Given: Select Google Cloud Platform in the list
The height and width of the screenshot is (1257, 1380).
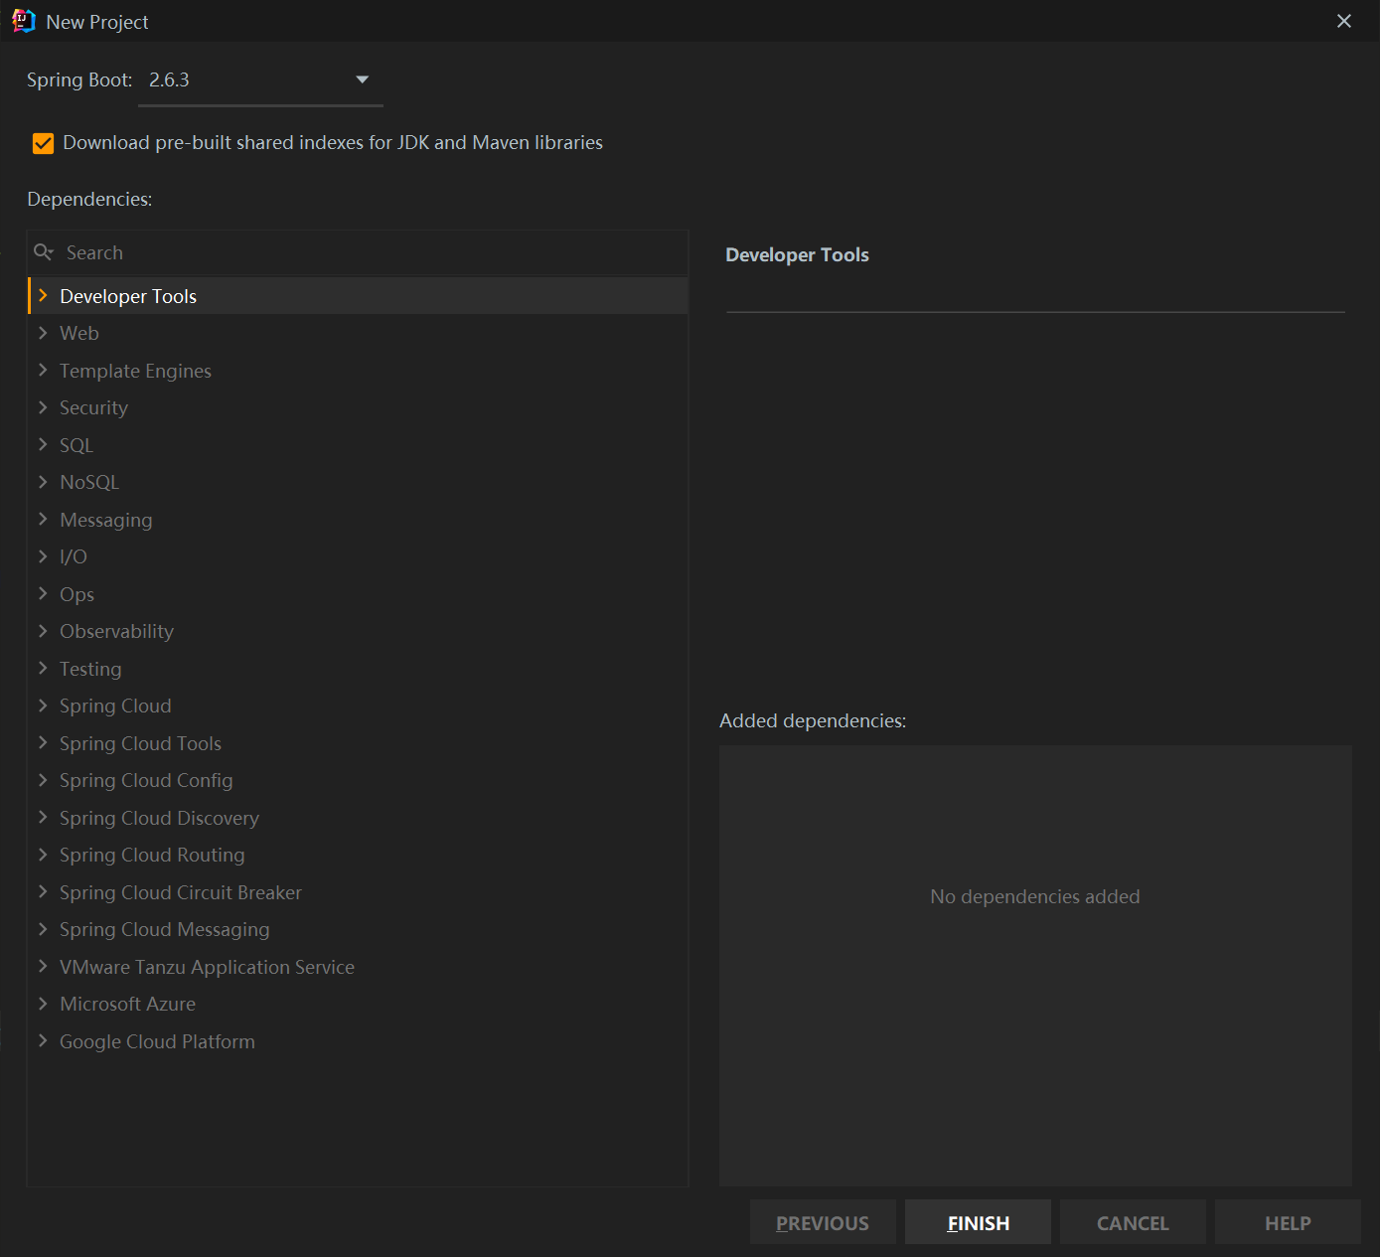Looking at the screenshot, I should [358, 1041].
